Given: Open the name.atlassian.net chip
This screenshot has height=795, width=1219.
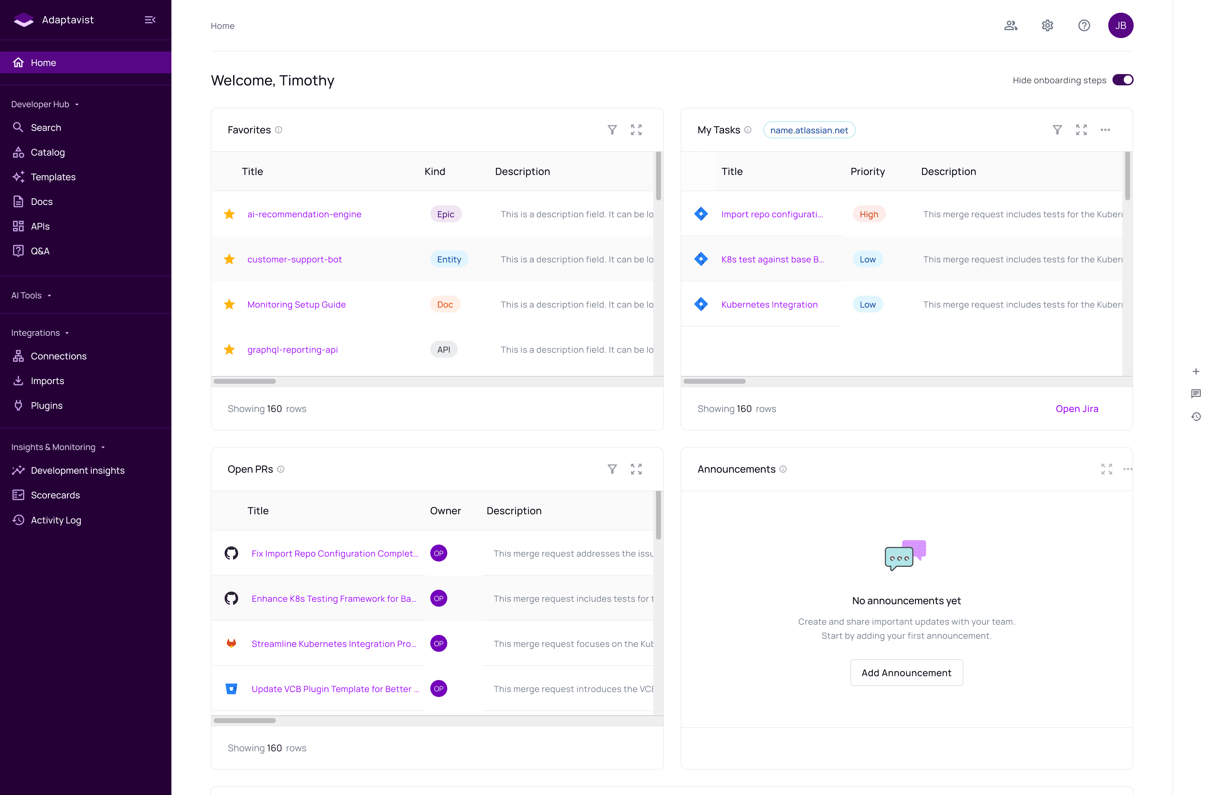Looking at the screenshot, I should click(809, 130).
